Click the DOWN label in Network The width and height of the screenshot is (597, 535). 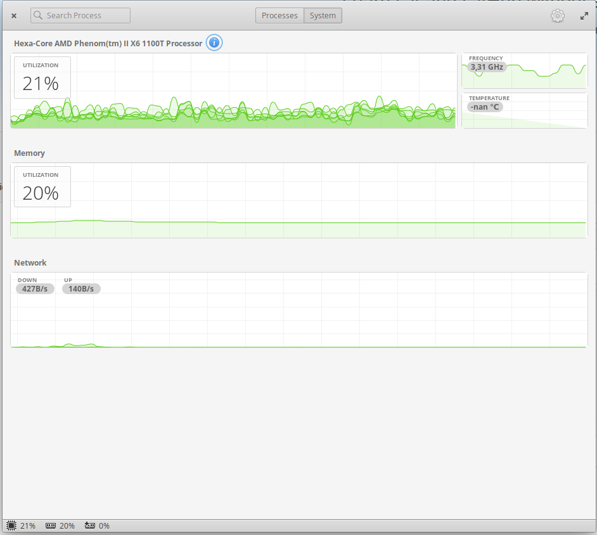[x=27, y=280]
